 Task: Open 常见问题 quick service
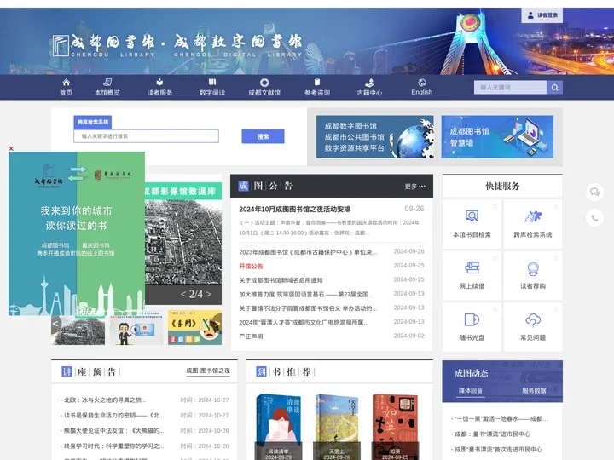click(x=533, y=327)
